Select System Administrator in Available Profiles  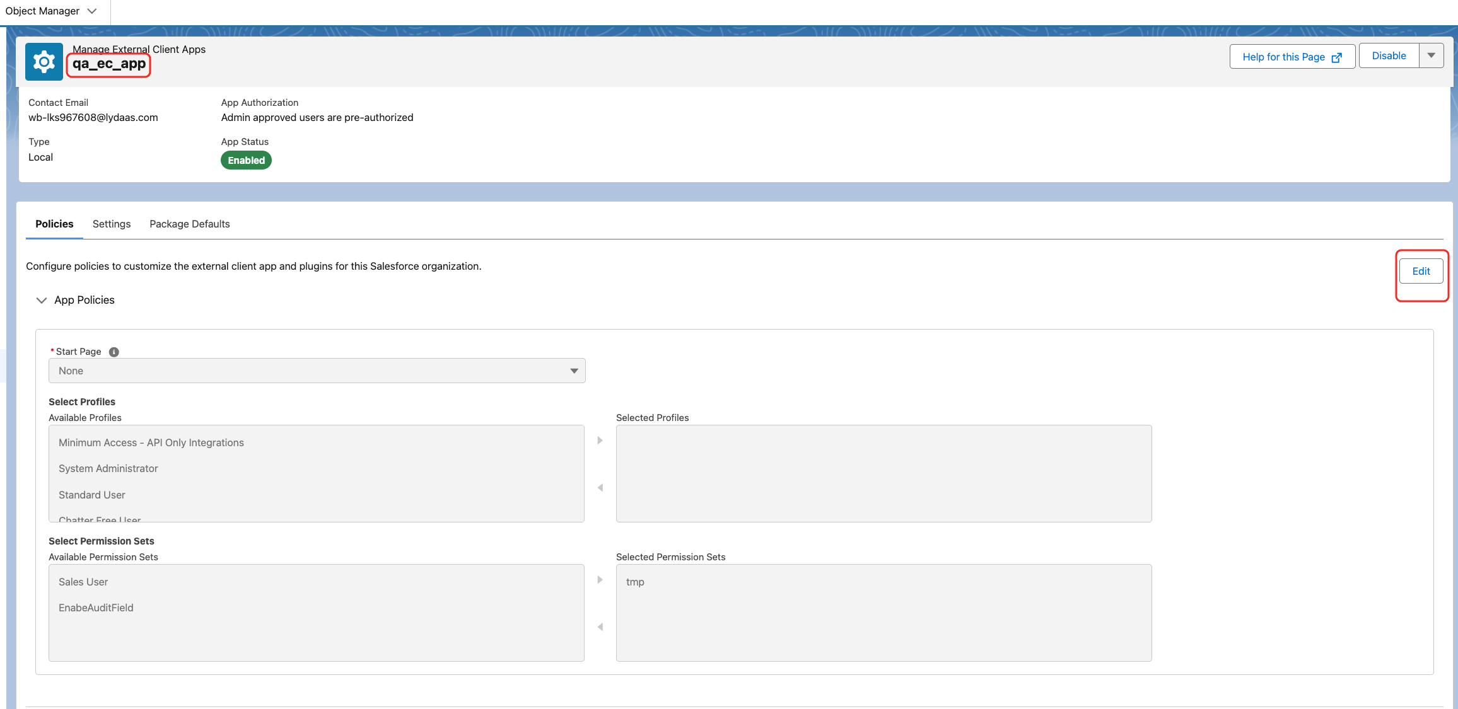click(x=108, y=469)
